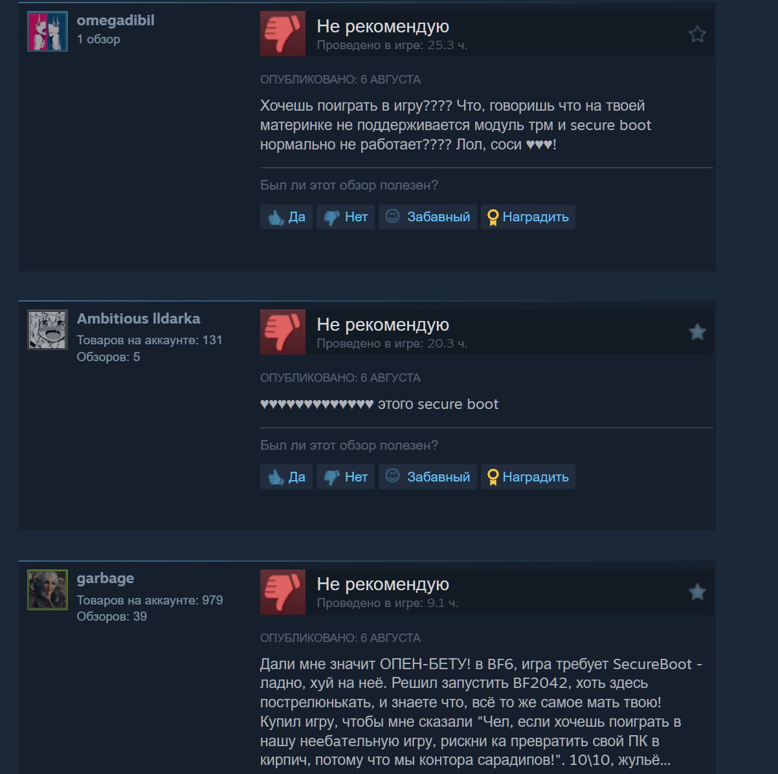The image size is (778, 774).
Task: Open Ambitious Ildarka's avatar image
Action: 47,330
